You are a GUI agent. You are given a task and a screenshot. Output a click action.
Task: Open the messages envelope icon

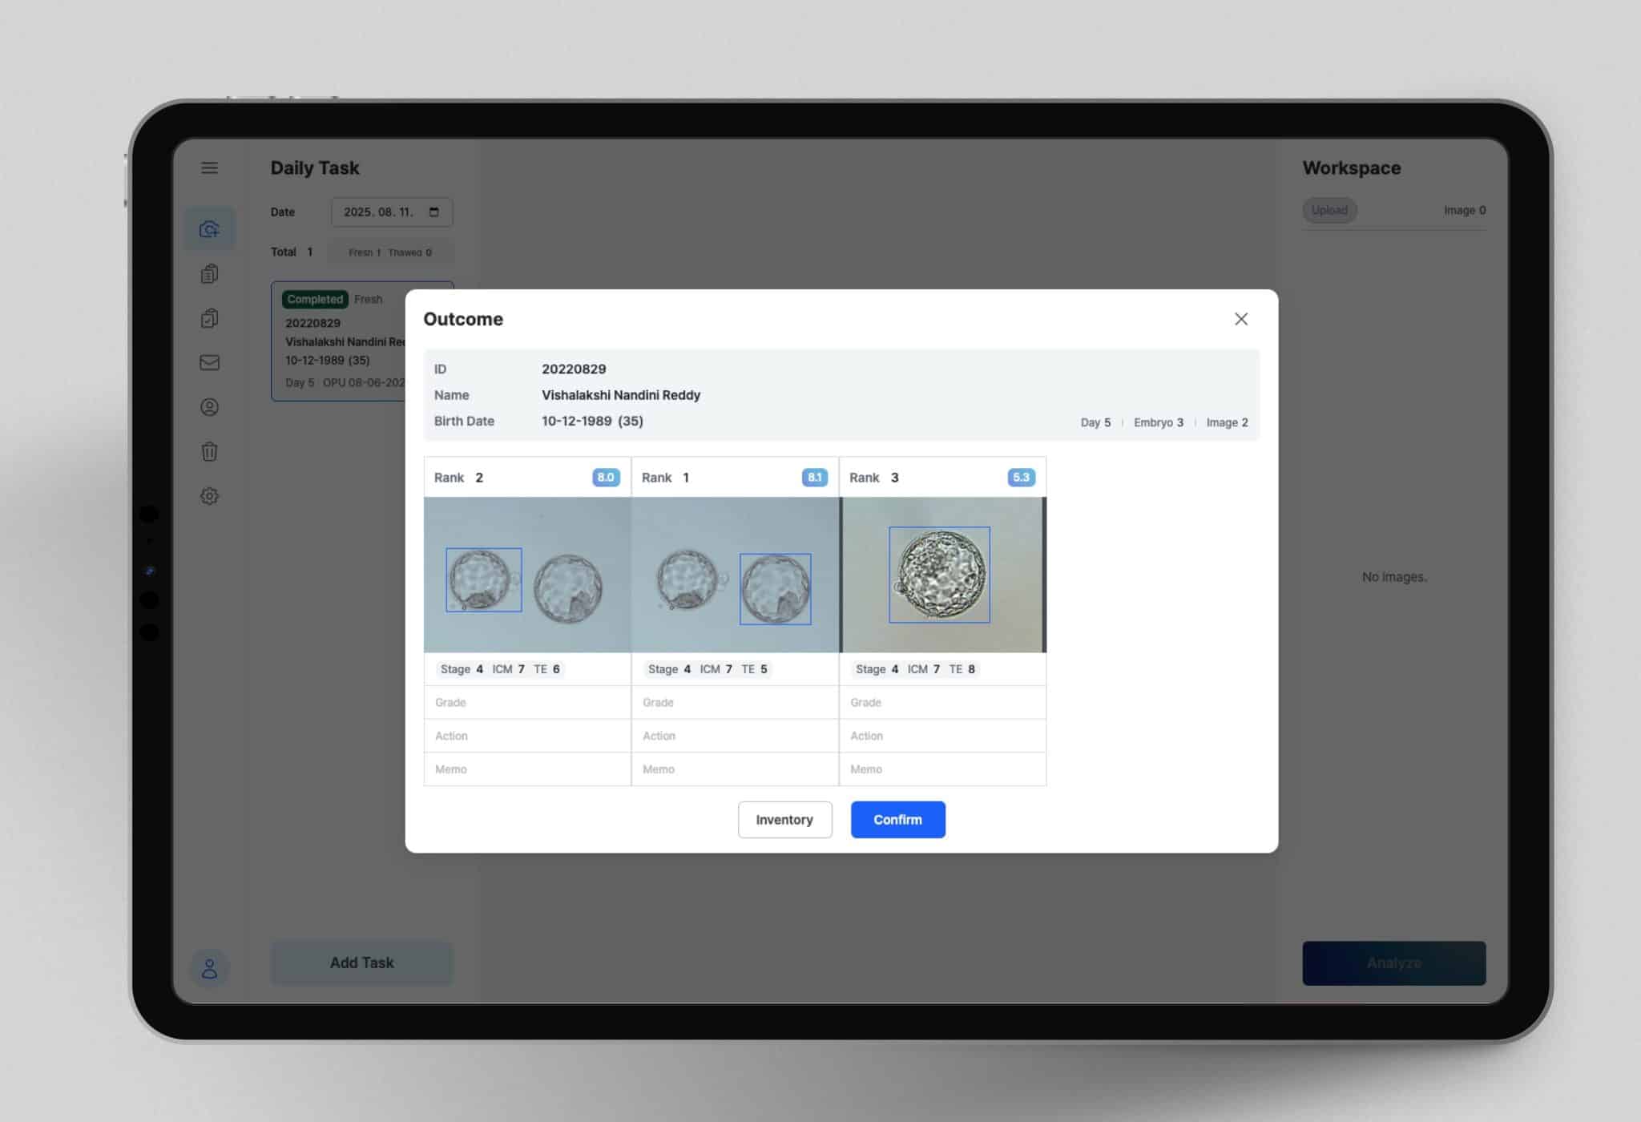tap(209, 362)
